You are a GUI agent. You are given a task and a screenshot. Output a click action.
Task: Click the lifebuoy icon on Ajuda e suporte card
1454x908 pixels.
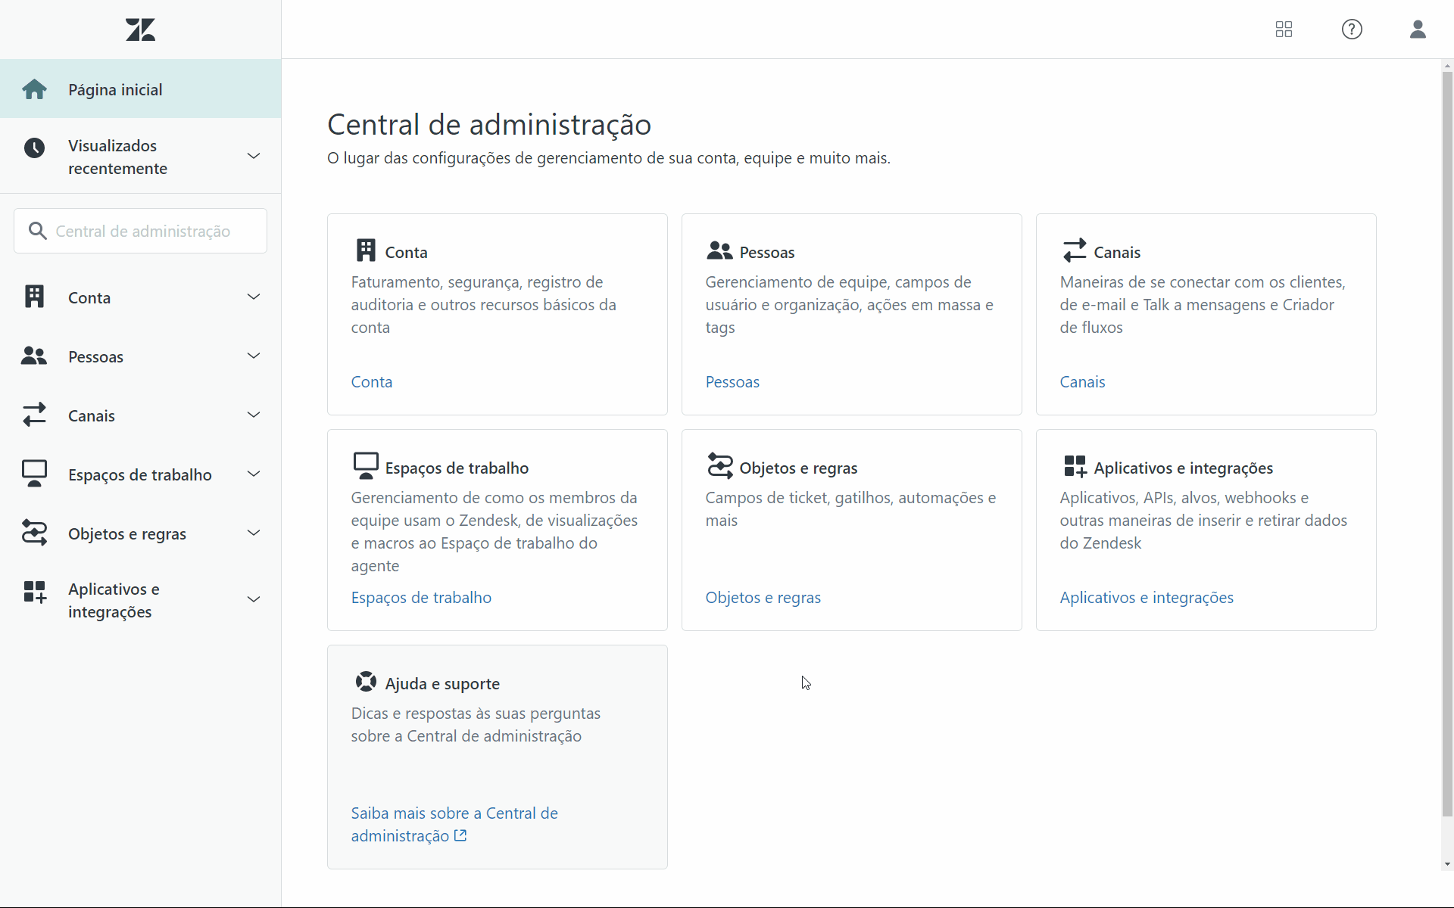(x=366, y=682)
